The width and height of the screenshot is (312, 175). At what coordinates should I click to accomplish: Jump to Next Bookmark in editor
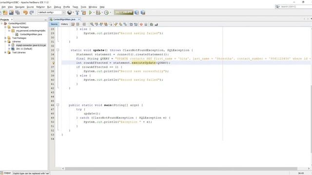pos(120,24)
